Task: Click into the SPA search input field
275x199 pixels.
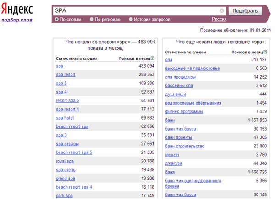Action: point(136,11)
